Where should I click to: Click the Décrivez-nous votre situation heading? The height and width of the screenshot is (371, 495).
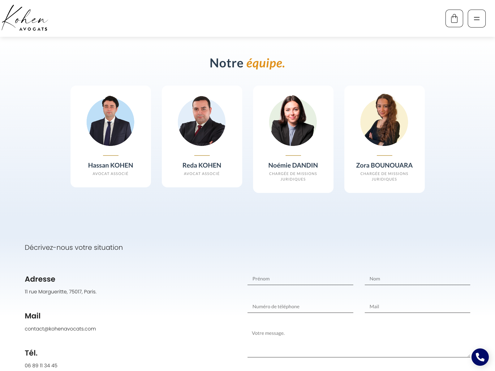click(74, 248)
